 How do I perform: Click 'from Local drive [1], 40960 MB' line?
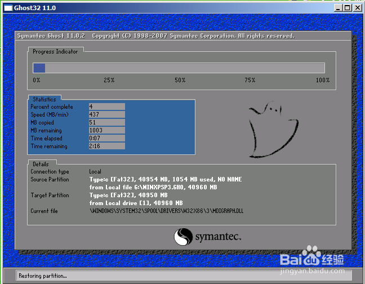pyautogui.click(x=136, y=203)
